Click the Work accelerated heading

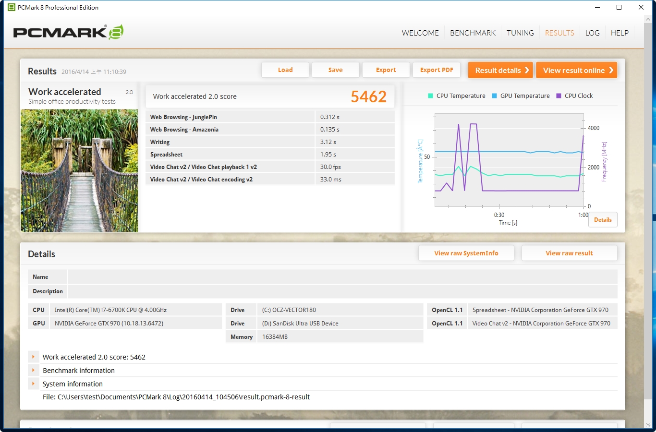tap(65, 92)
